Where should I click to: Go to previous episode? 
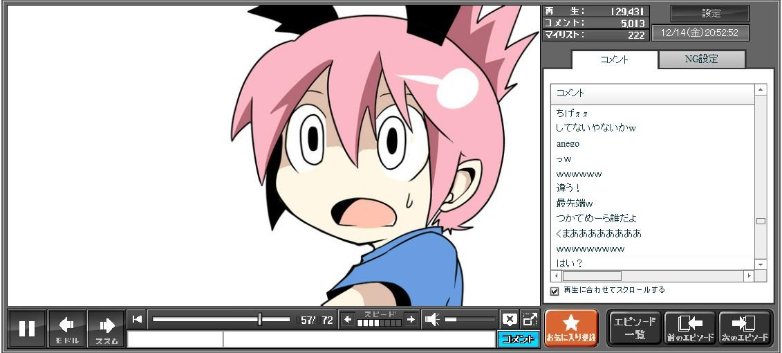tap(689, 328)
